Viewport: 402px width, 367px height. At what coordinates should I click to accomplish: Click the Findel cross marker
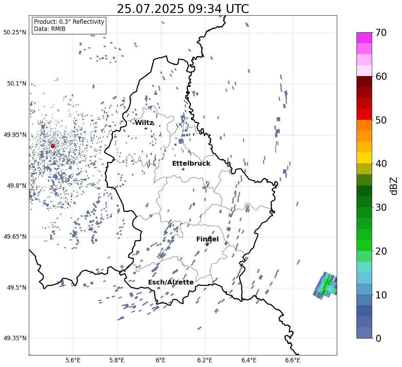pyautogui.click(x=207, y=245)
